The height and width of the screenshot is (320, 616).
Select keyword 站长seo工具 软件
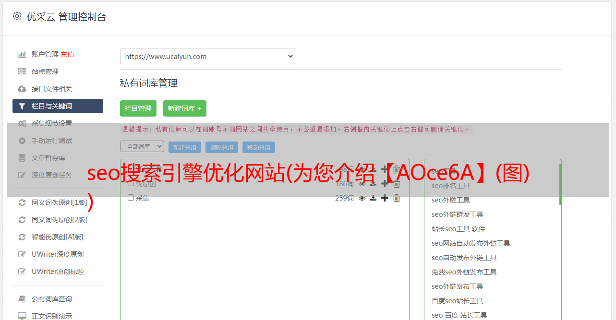pyautogui.click(x=458, y=229)
